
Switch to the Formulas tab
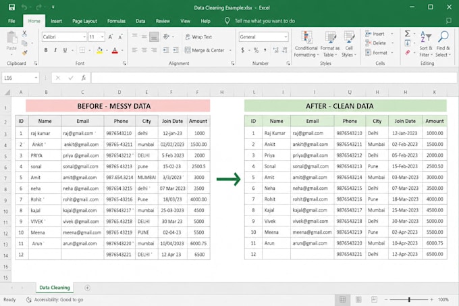[x=116, y=21]
